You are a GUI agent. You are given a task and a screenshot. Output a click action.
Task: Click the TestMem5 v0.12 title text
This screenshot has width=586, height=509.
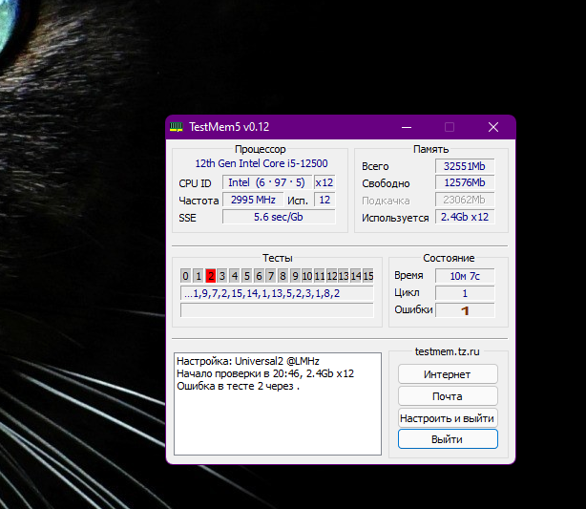point(229,127)
